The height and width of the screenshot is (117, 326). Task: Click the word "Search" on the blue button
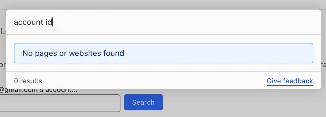point(143,102)
